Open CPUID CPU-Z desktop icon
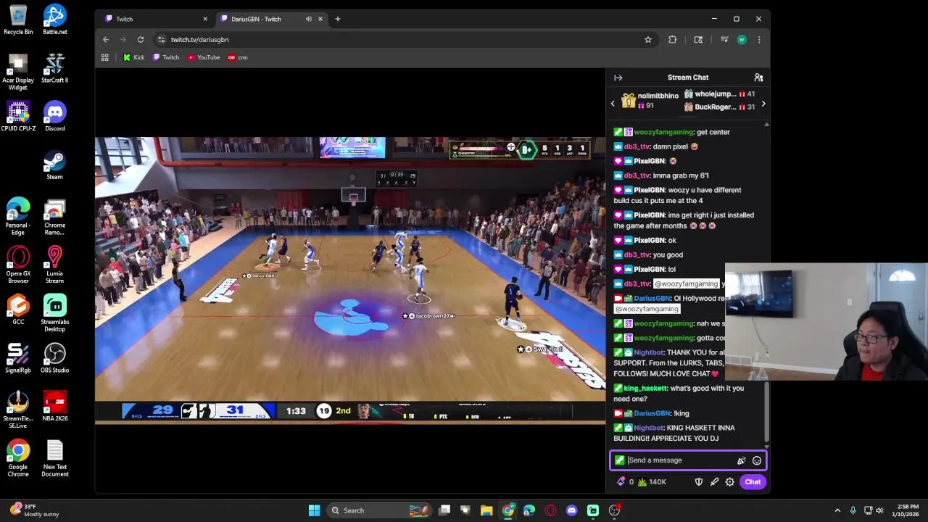Screen dimensions: 928x522 pos(18,117)
